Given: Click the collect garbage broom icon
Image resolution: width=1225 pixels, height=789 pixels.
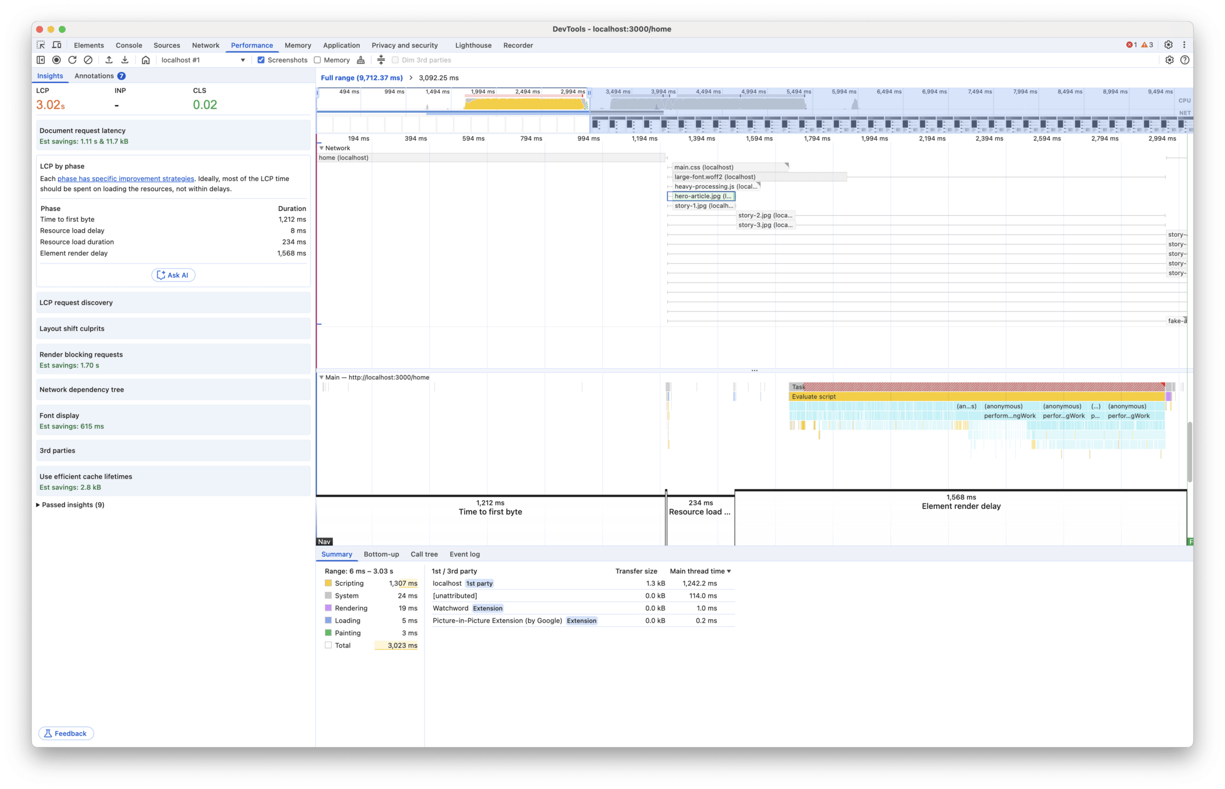Looking at the screenshot, I should [361, 60].
